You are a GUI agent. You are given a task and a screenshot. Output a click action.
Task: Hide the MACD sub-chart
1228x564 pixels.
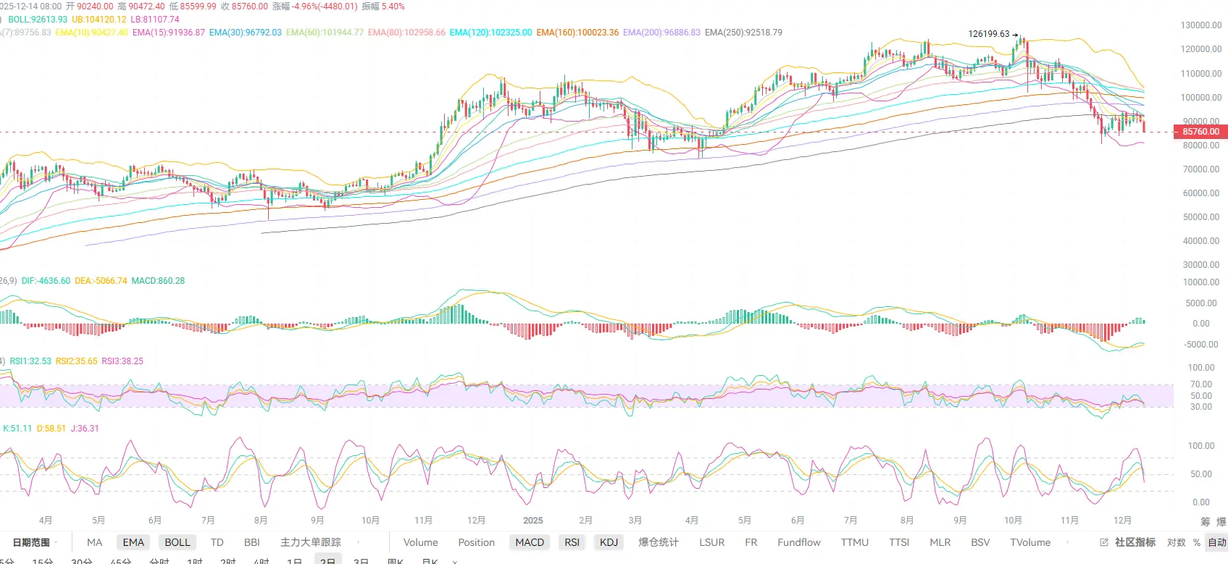[530, 542]
